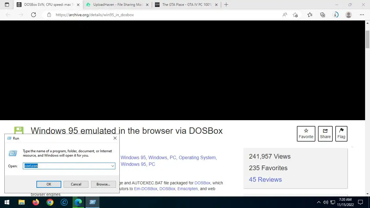Activate the Read aloud icon
370x208 pixels.
[285, 15]
